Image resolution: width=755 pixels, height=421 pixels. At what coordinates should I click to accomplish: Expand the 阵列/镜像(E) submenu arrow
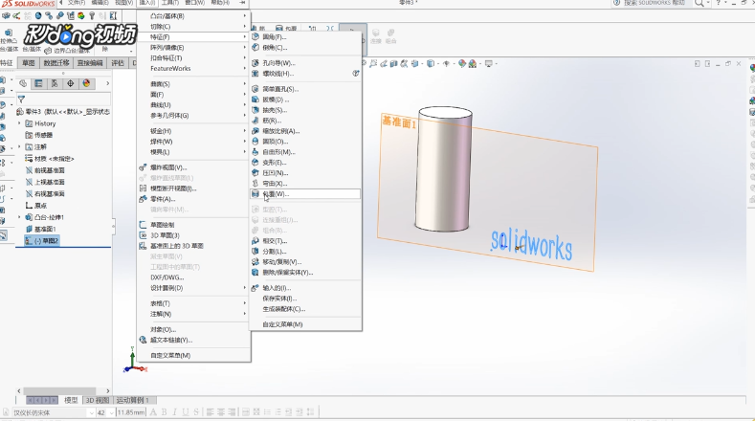click(x=245, y=48)
